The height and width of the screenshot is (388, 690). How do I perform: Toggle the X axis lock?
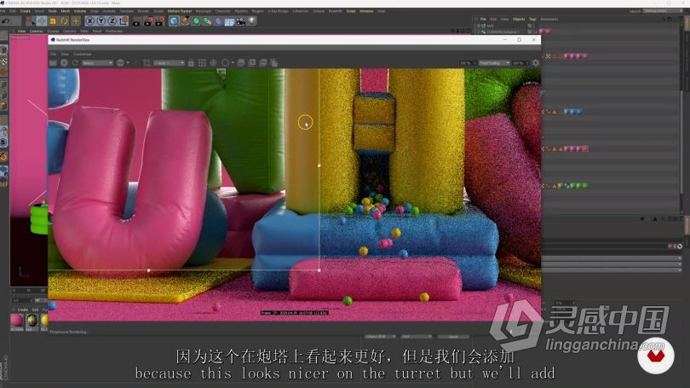point(89,20)
